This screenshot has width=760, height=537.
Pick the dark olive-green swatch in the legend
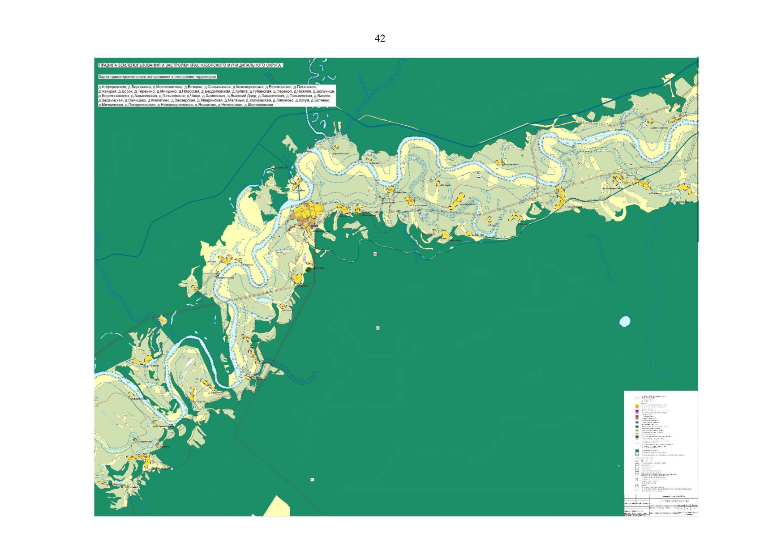[x=636, y=437]
